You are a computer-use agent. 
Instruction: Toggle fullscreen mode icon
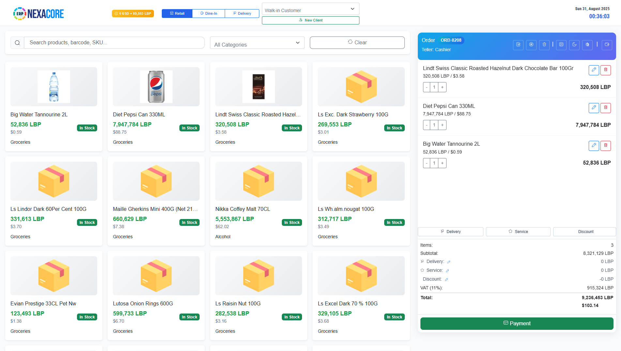click(x=561, y=45)
